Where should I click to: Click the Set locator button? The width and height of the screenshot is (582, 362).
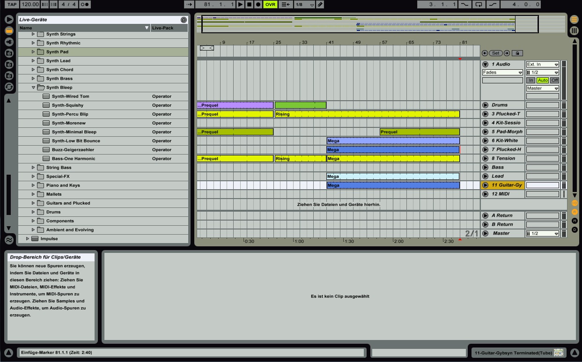pos(495,53)
